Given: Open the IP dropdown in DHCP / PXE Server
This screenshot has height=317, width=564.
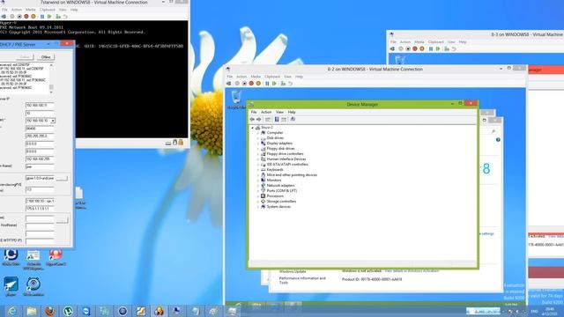Looking at the screenshot, I should click(53, 121).
